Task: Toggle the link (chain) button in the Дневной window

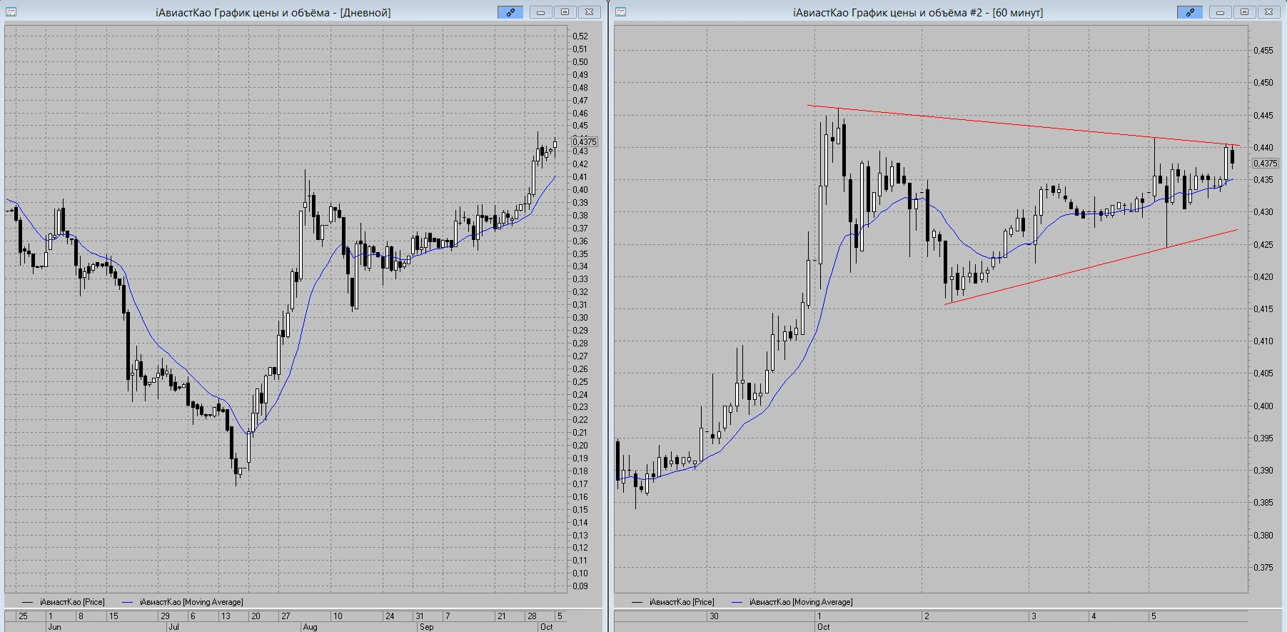Action: pyautogui.click(x=510, y=12)
